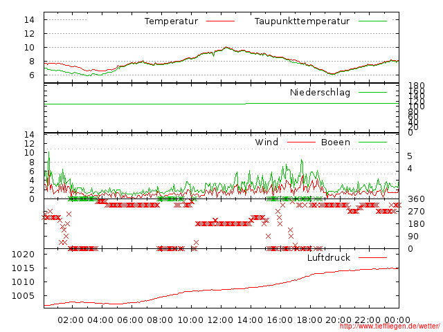Click the 00:00 time axis label

pos(397,320)
